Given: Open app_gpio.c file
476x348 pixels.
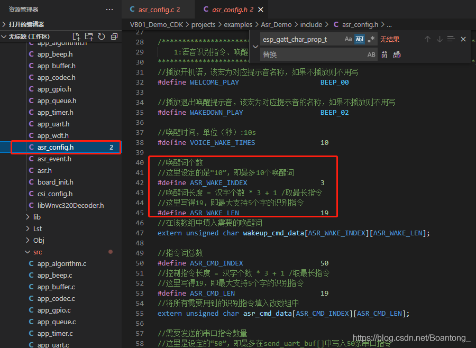Looking at the screenshot, I should [61, 310].
